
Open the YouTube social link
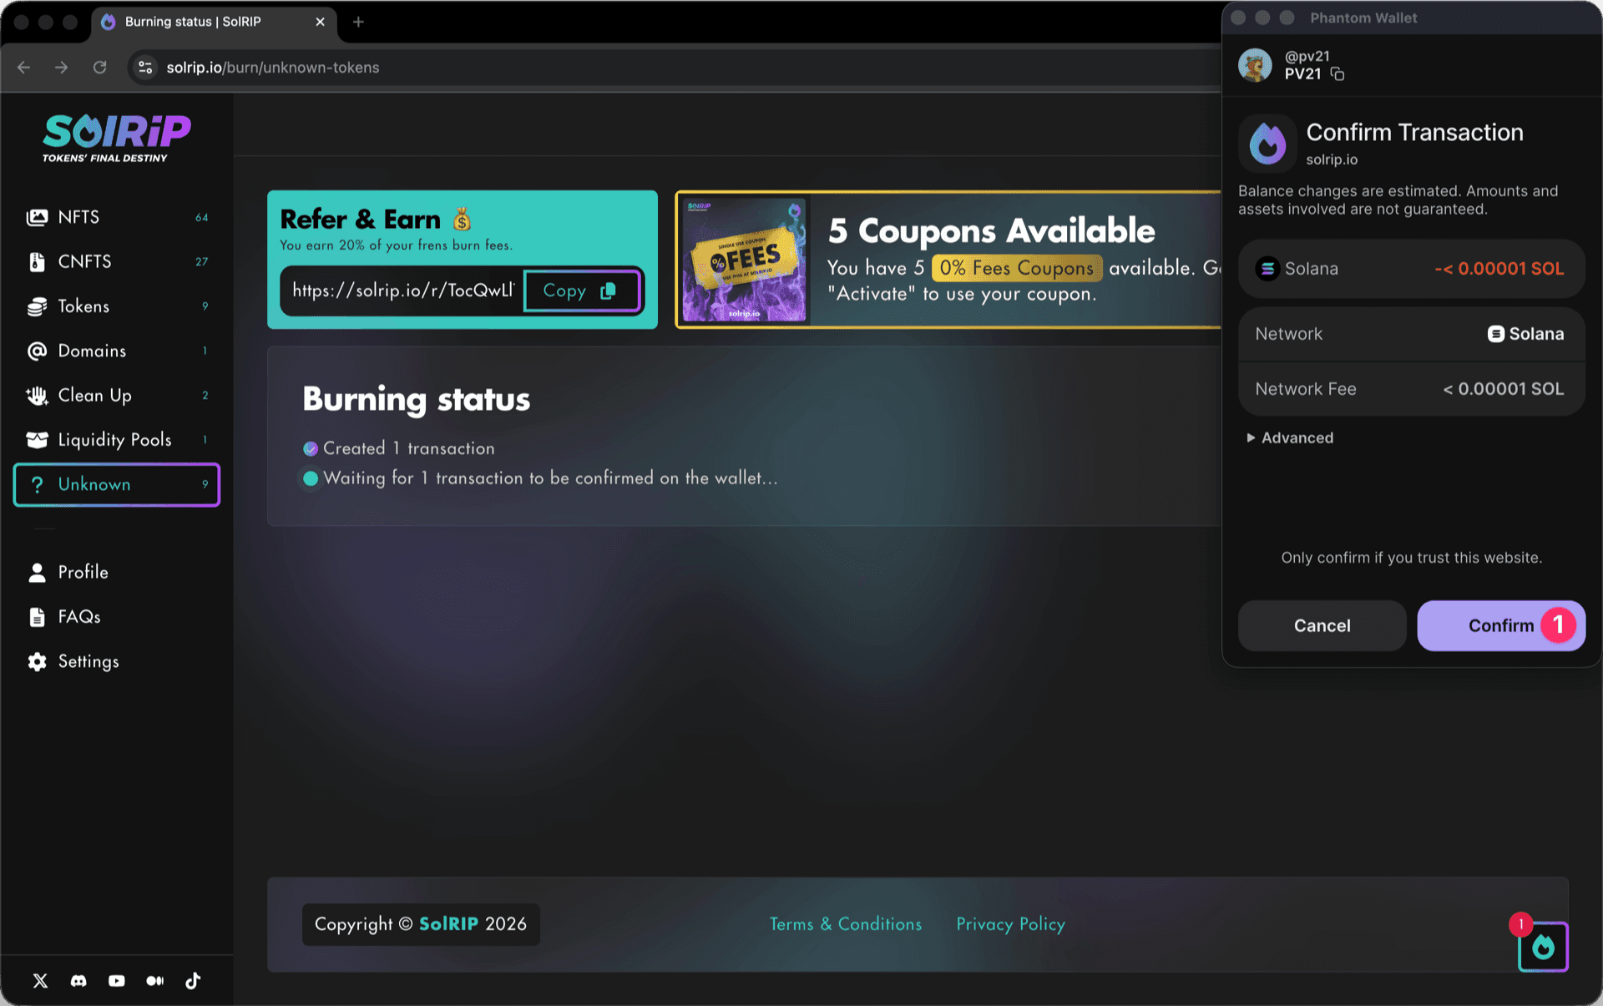[117, 981]
